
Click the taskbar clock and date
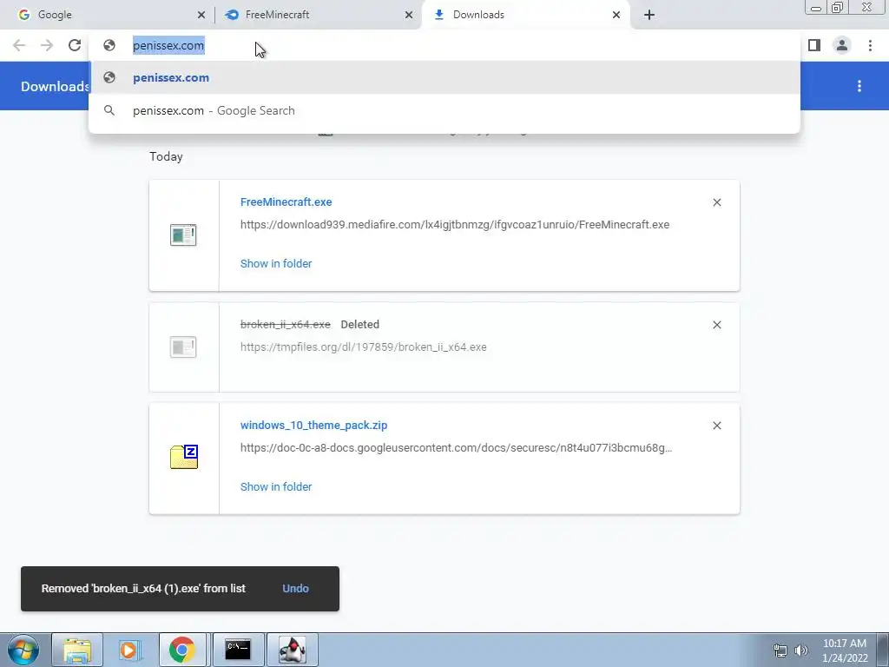click(x=845, y=650)
